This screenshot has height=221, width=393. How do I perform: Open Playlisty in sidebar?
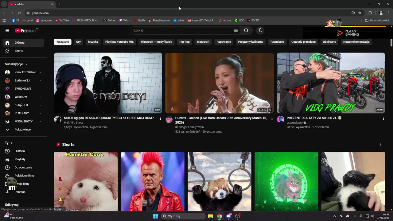(23, 159)
